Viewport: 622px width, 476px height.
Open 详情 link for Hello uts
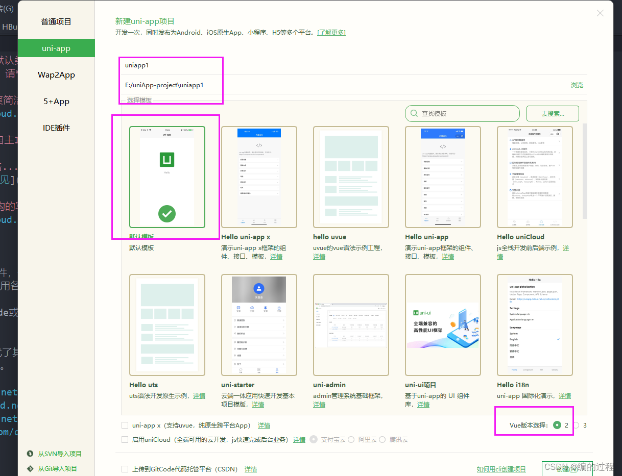[x=199, y=396]
